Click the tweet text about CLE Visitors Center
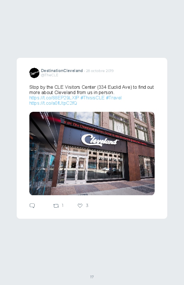Image resolution: width=184 pixels, height=285 pixels. point(92,90)
